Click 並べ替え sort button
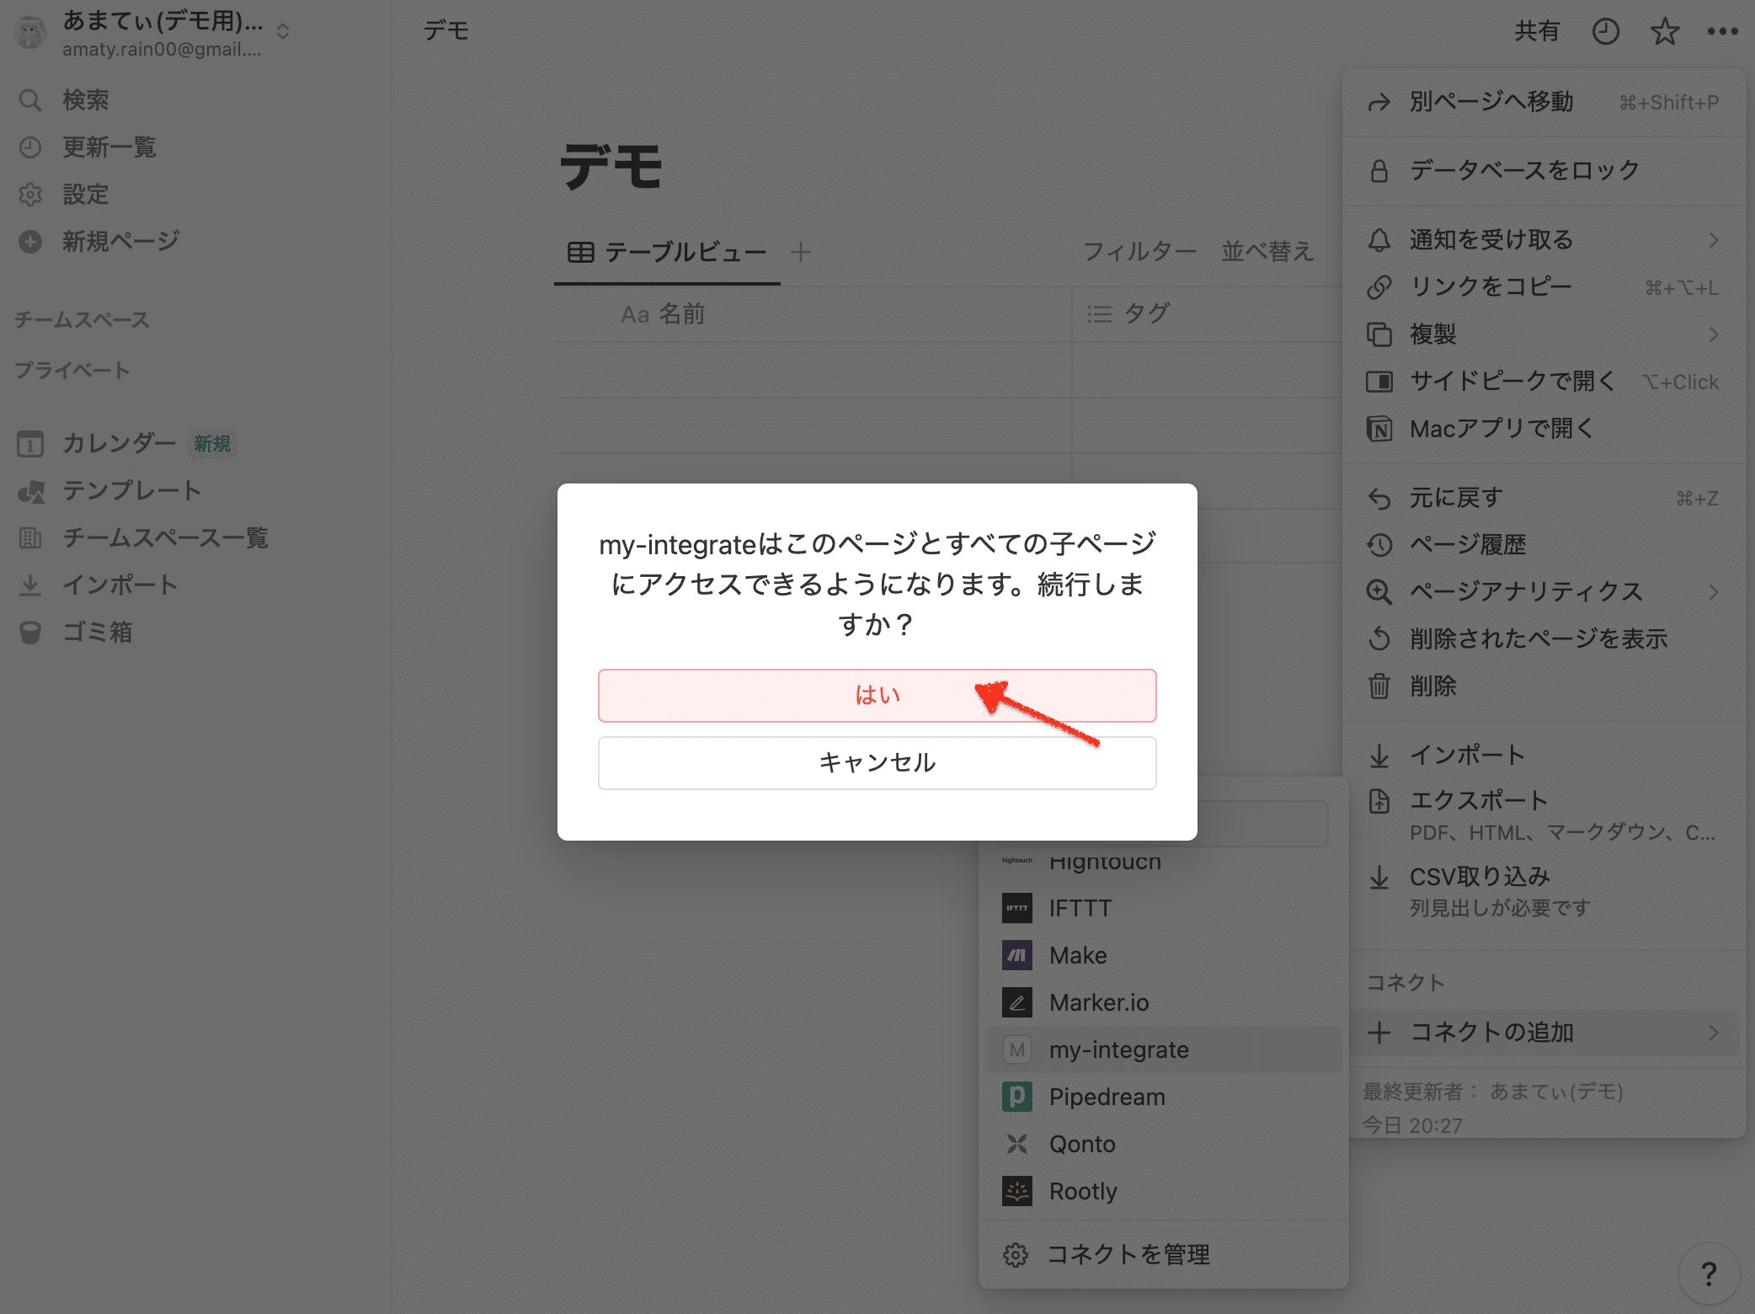The width and height of the screenshot is (1755, 1314). (1267, 252)
